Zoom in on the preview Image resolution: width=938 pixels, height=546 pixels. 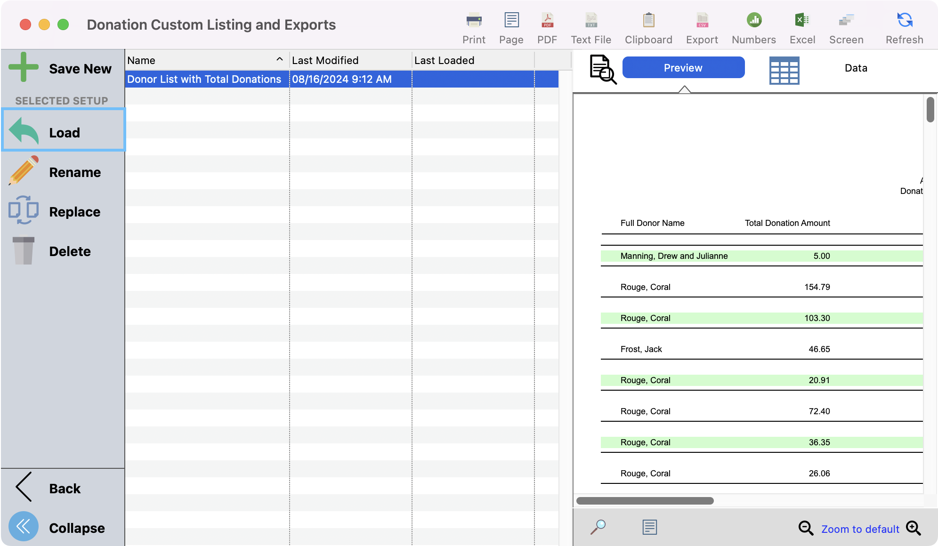pyautogui.click(x=914, y=528)
